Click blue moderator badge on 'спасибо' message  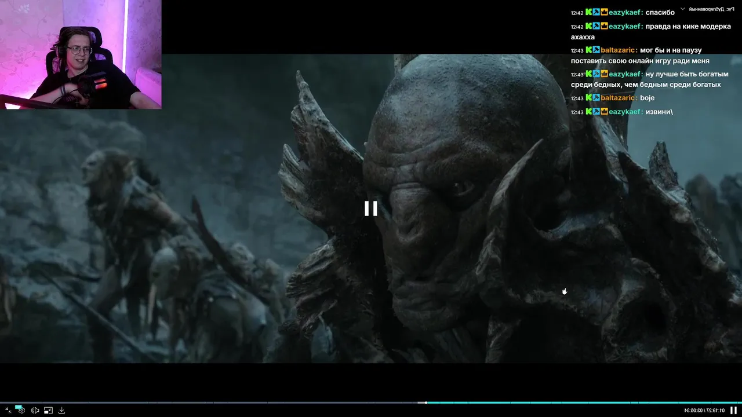coord(596,12)
